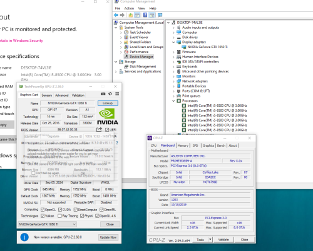313x251 pixels.
Task: Open the Action menu in Computer Management
Action: (x=129, y=8)
